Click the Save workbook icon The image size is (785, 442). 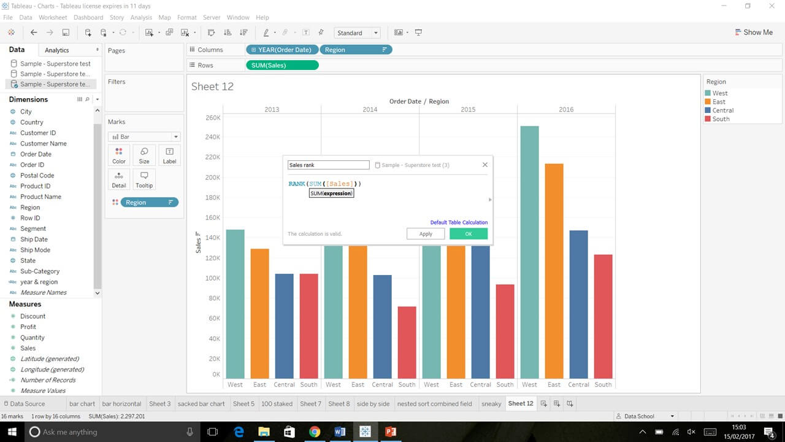(66, 33)
